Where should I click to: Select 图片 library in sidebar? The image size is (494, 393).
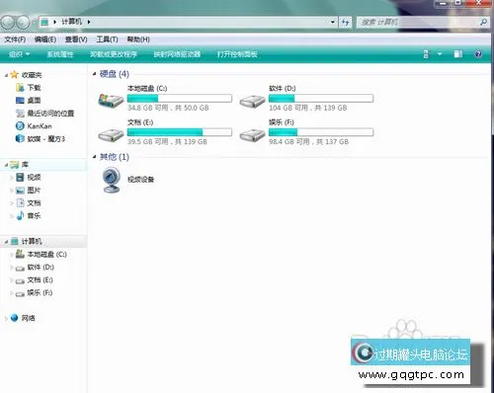29,191
